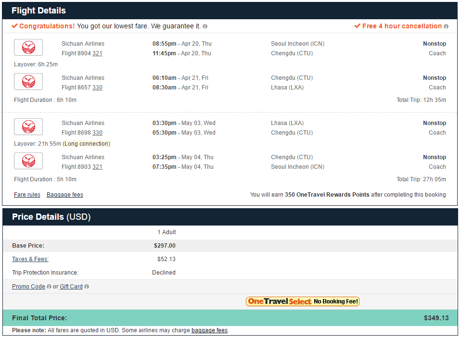
Task: Click the Promo Code link
Action: pos(28,287)
